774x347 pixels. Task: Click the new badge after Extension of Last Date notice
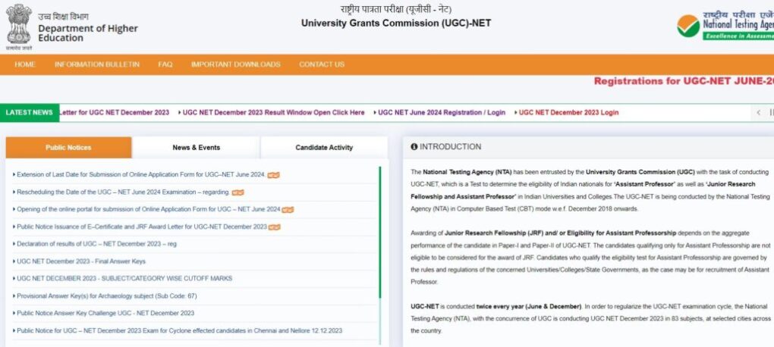(273, 175)
